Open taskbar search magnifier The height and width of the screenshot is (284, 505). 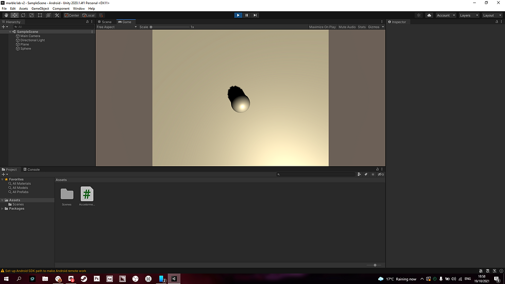[x=19, y=279]
